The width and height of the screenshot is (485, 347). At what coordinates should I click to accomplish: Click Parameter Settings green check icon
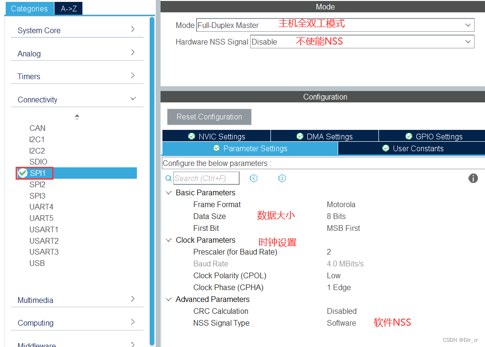[x=216, y=148]
